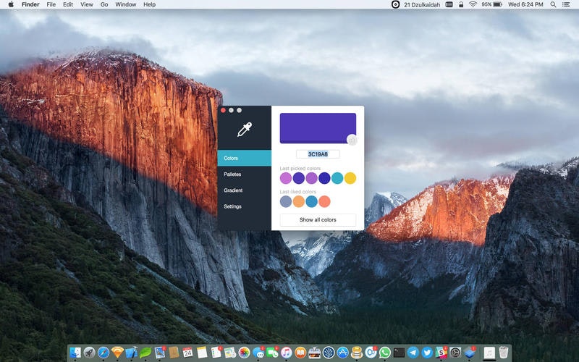
Task: Choose the gray-blue swatch in last liked colors
Action: (286, 201)
